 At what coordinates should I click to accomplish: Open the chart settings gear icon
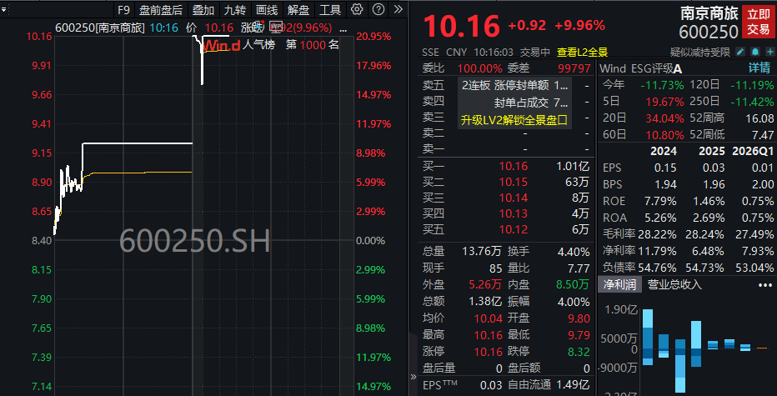356,9
